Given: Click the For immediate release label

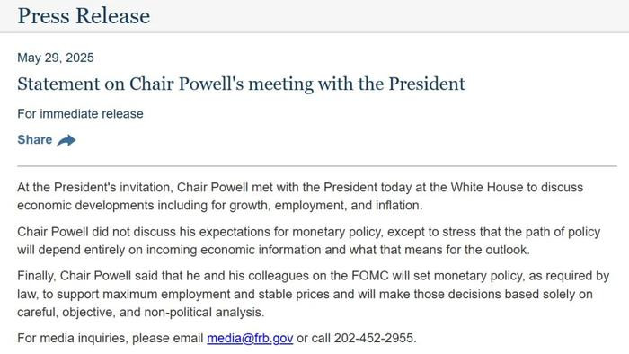Looking at the screenshot, I should pos(80,113).
